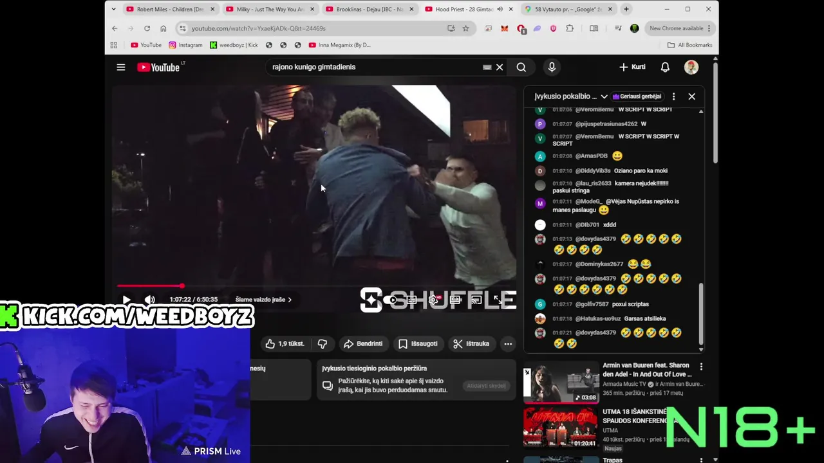This screenshot has width=824, height=463.
Task: Open options for Armin van Buuren video
Action: point(701,367)
